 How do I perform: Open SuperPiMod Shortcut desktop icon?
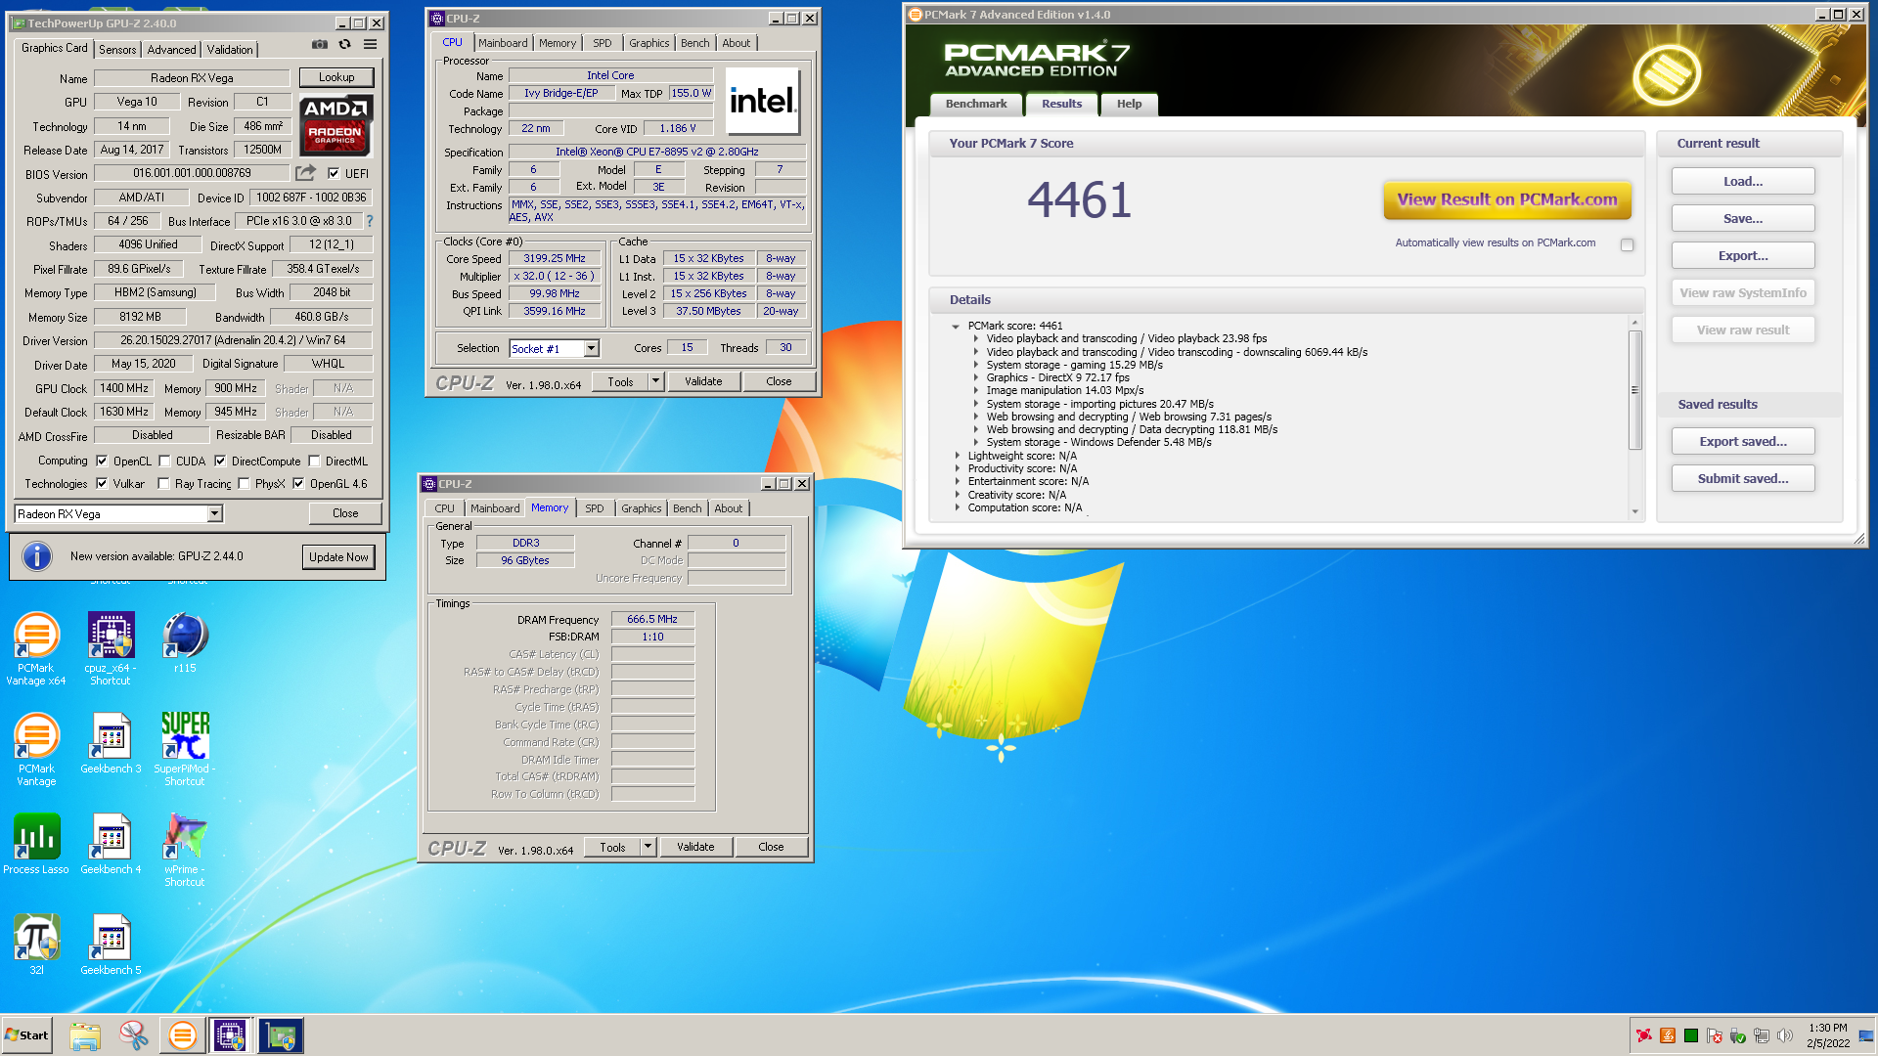click(x=185, y=749)
